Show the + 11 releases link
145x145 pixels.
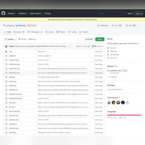(112, 77)
